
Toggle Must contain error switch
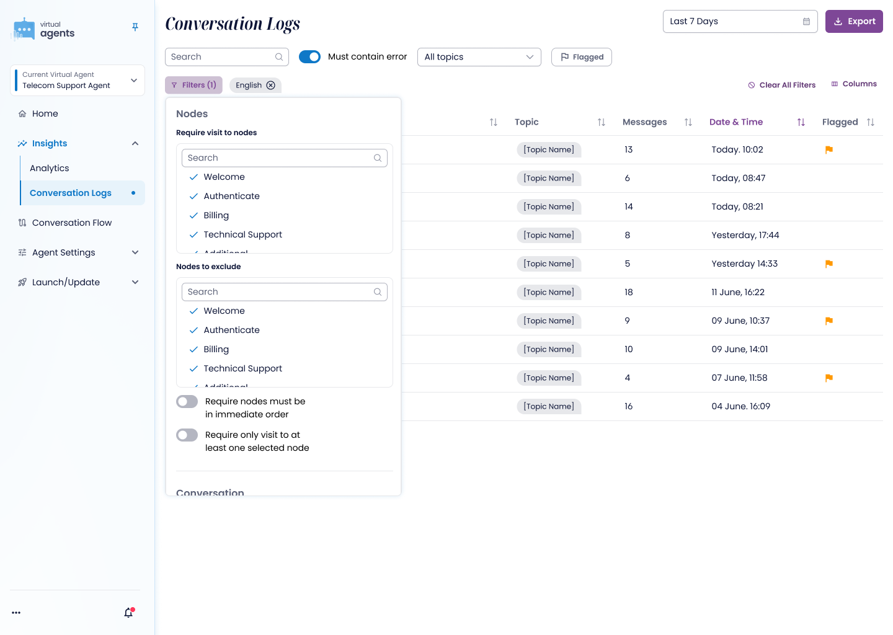(309, 57)
